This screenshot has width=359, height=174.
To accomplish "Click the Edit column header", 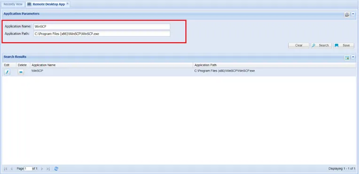I will pyautogui.click(x=9, y=65).
